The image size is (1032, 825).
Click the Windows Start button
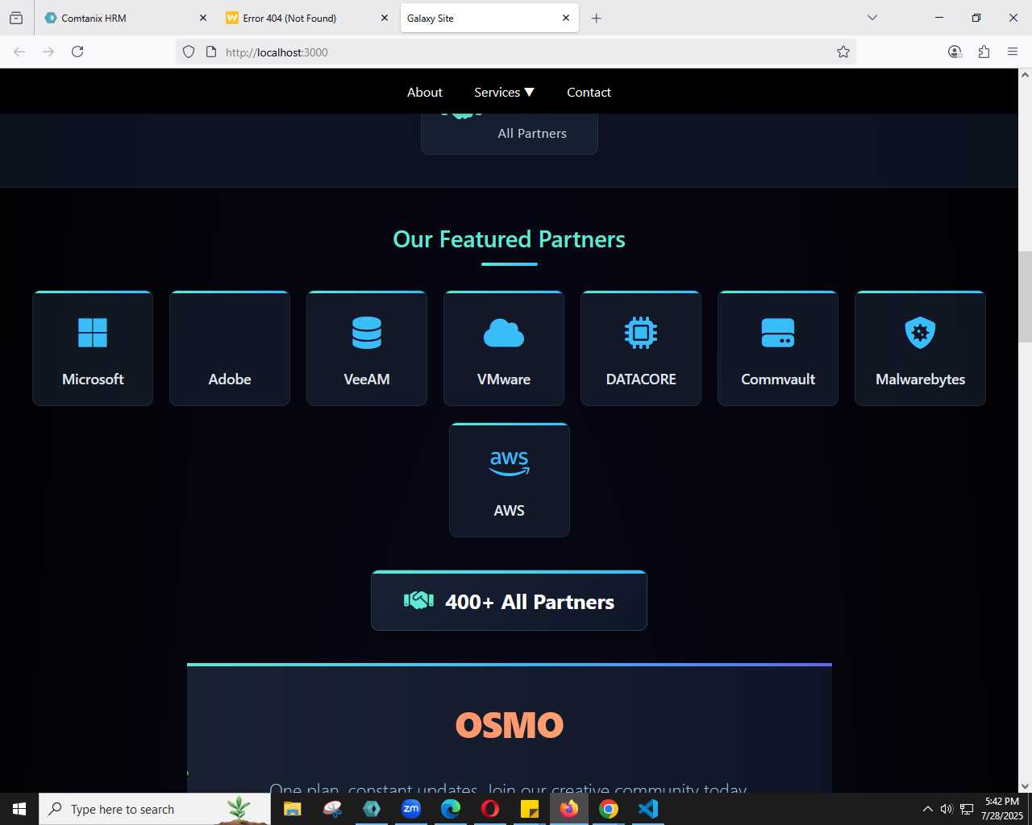pyautogui.click(x=19, y=809)
